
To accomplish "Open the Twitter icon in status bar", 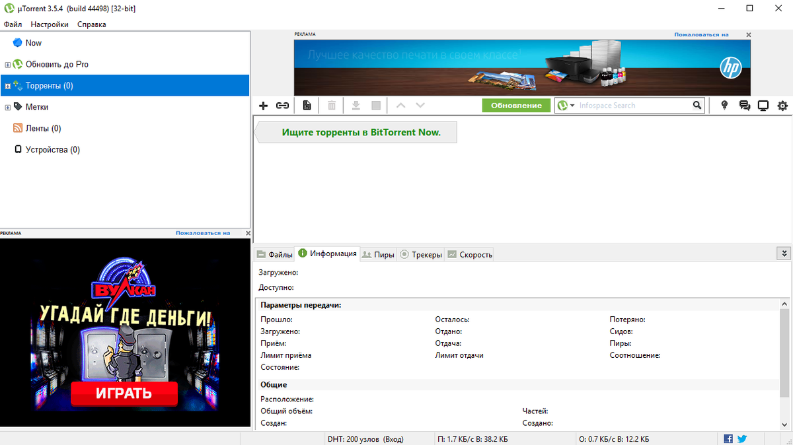I will [742, 438].
